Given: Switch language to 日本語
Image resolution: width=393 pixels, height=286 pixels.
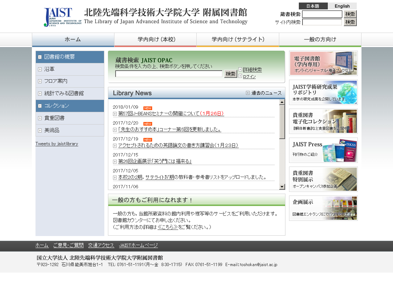Looking at the screenshot, I should coord(313,6).
